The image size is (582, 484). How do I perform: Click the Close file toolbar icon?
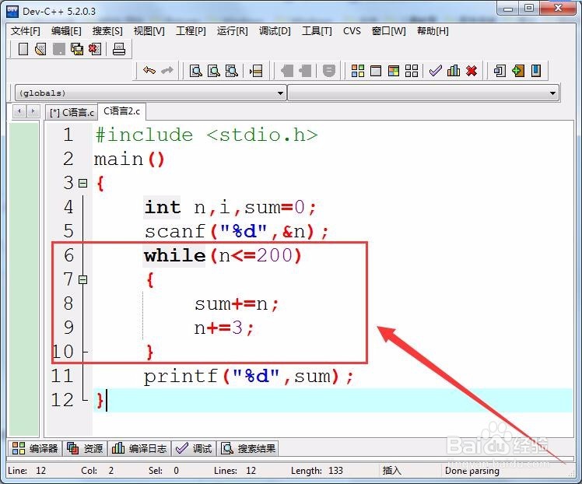[95, 49]
